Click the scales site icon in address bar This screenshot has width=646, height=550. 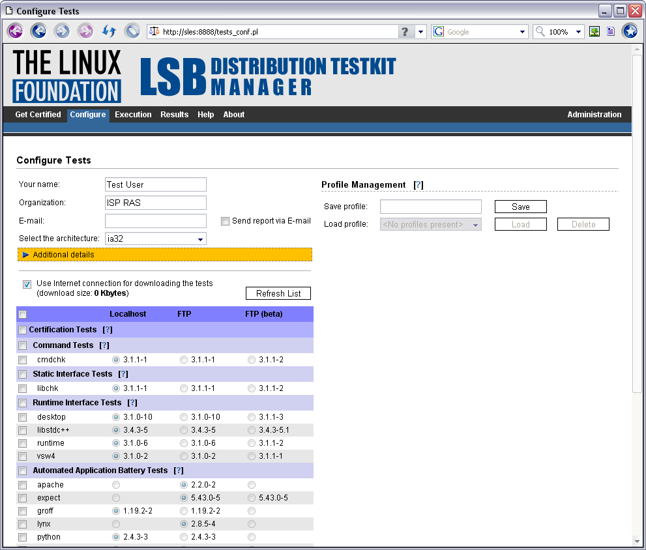pos(154,31)
